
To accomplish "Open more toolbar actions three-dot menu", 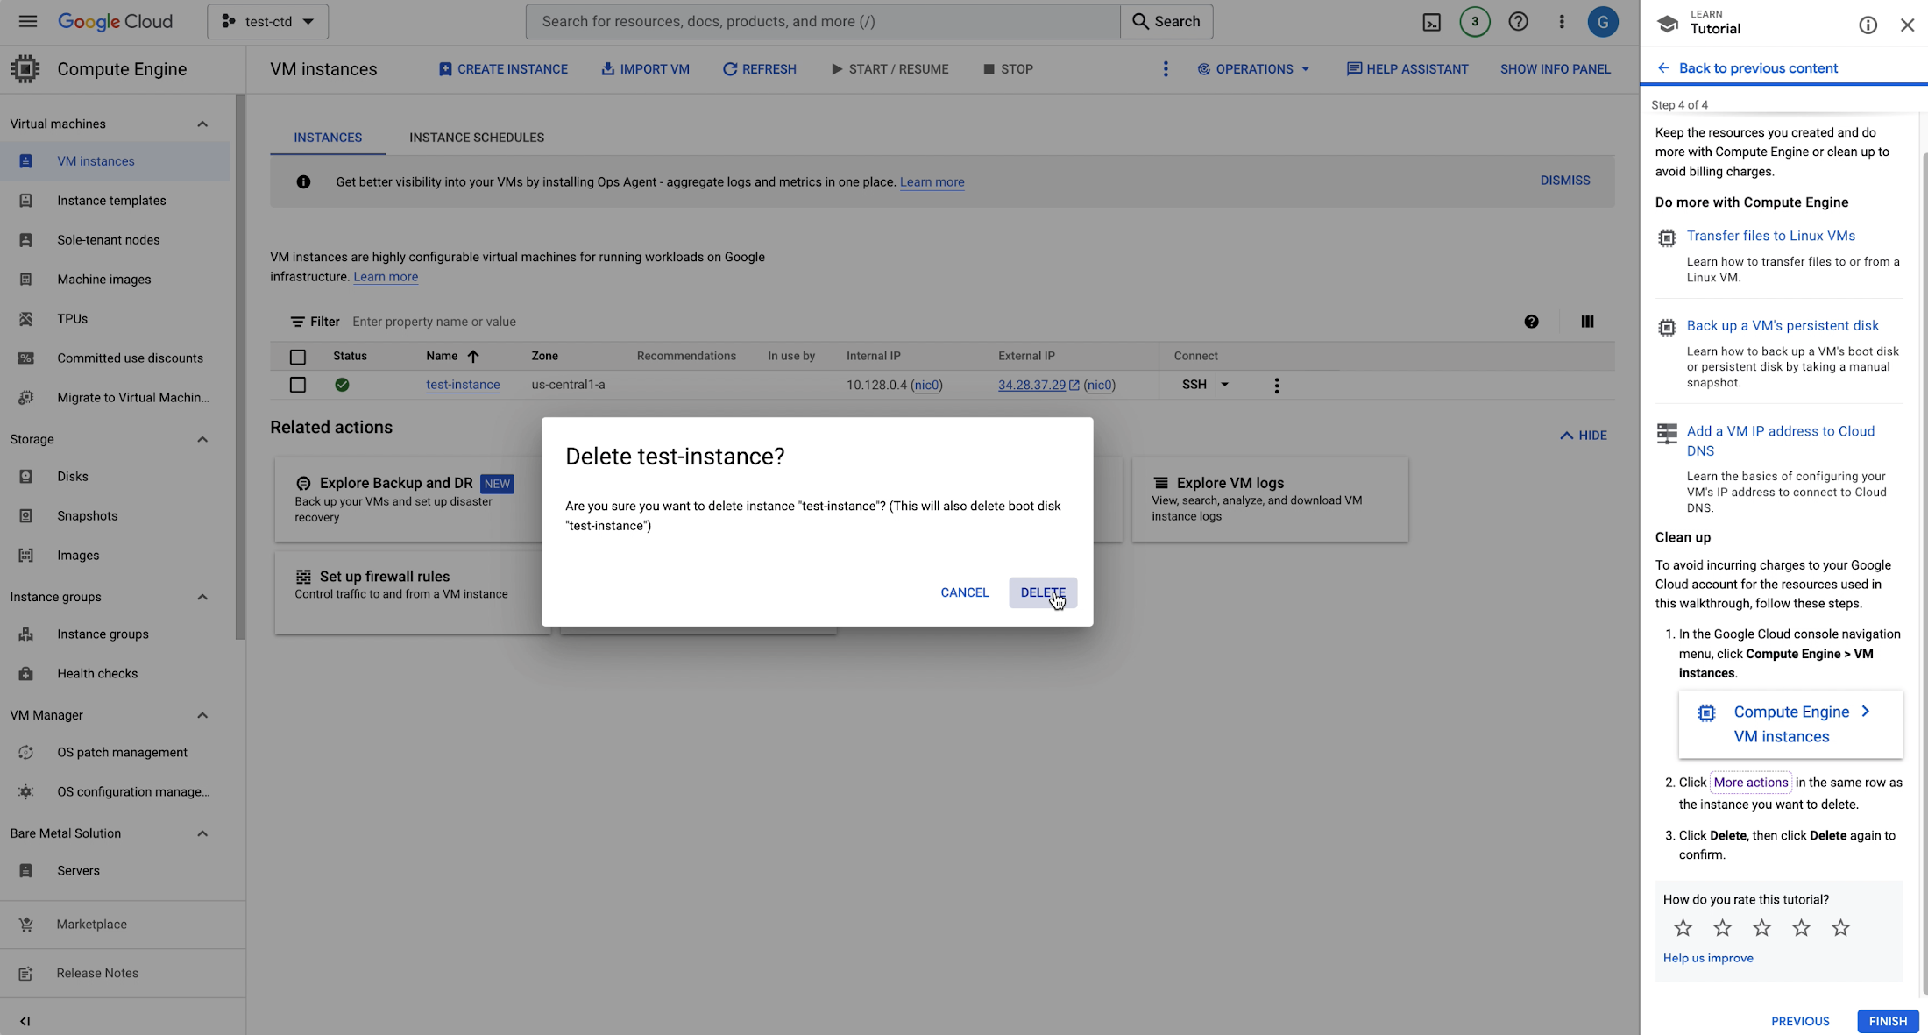I will click(x=1165, y=69).
